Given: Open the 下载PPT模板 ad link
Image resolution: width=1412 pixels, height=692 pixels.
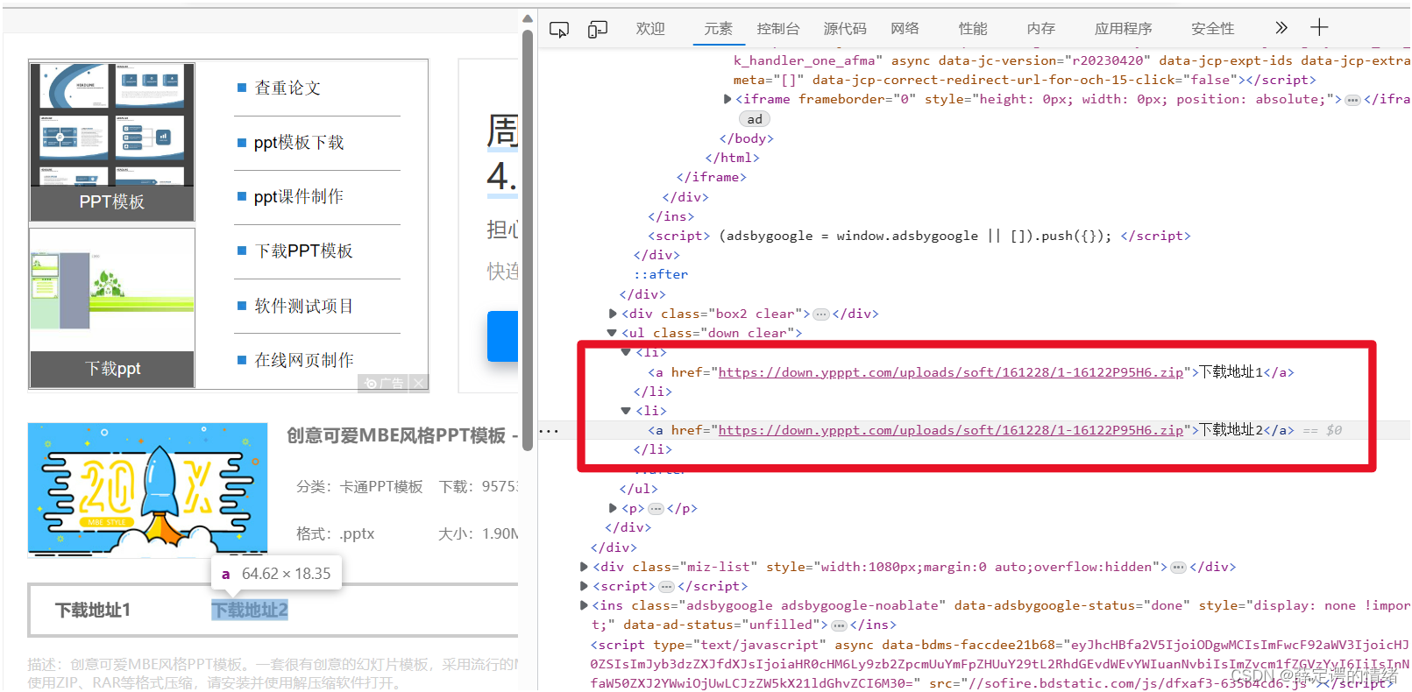Looking at the screenshot, I should pos(303,251).
